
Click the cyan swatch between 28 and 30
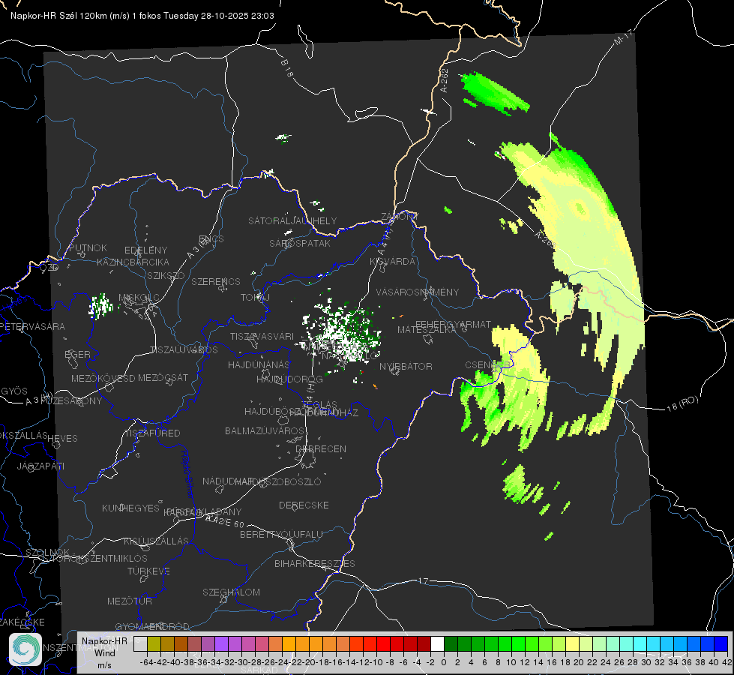coord(640,643)
